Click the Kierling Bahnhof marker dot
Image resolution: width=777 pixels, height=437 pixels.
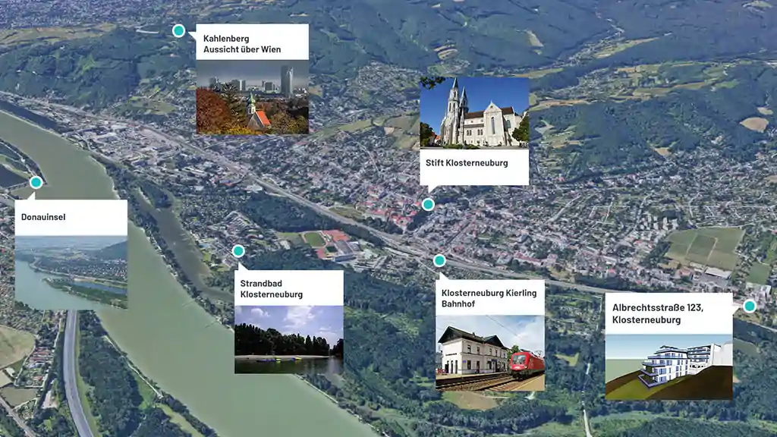(439, 260)
